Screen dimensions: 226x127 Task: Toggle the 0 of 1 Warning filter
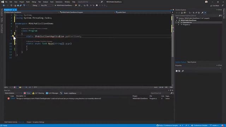38,93
